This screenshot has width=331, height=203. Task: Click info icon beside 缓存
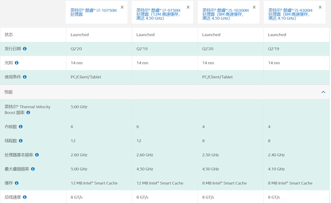click(x=17, y=183)
